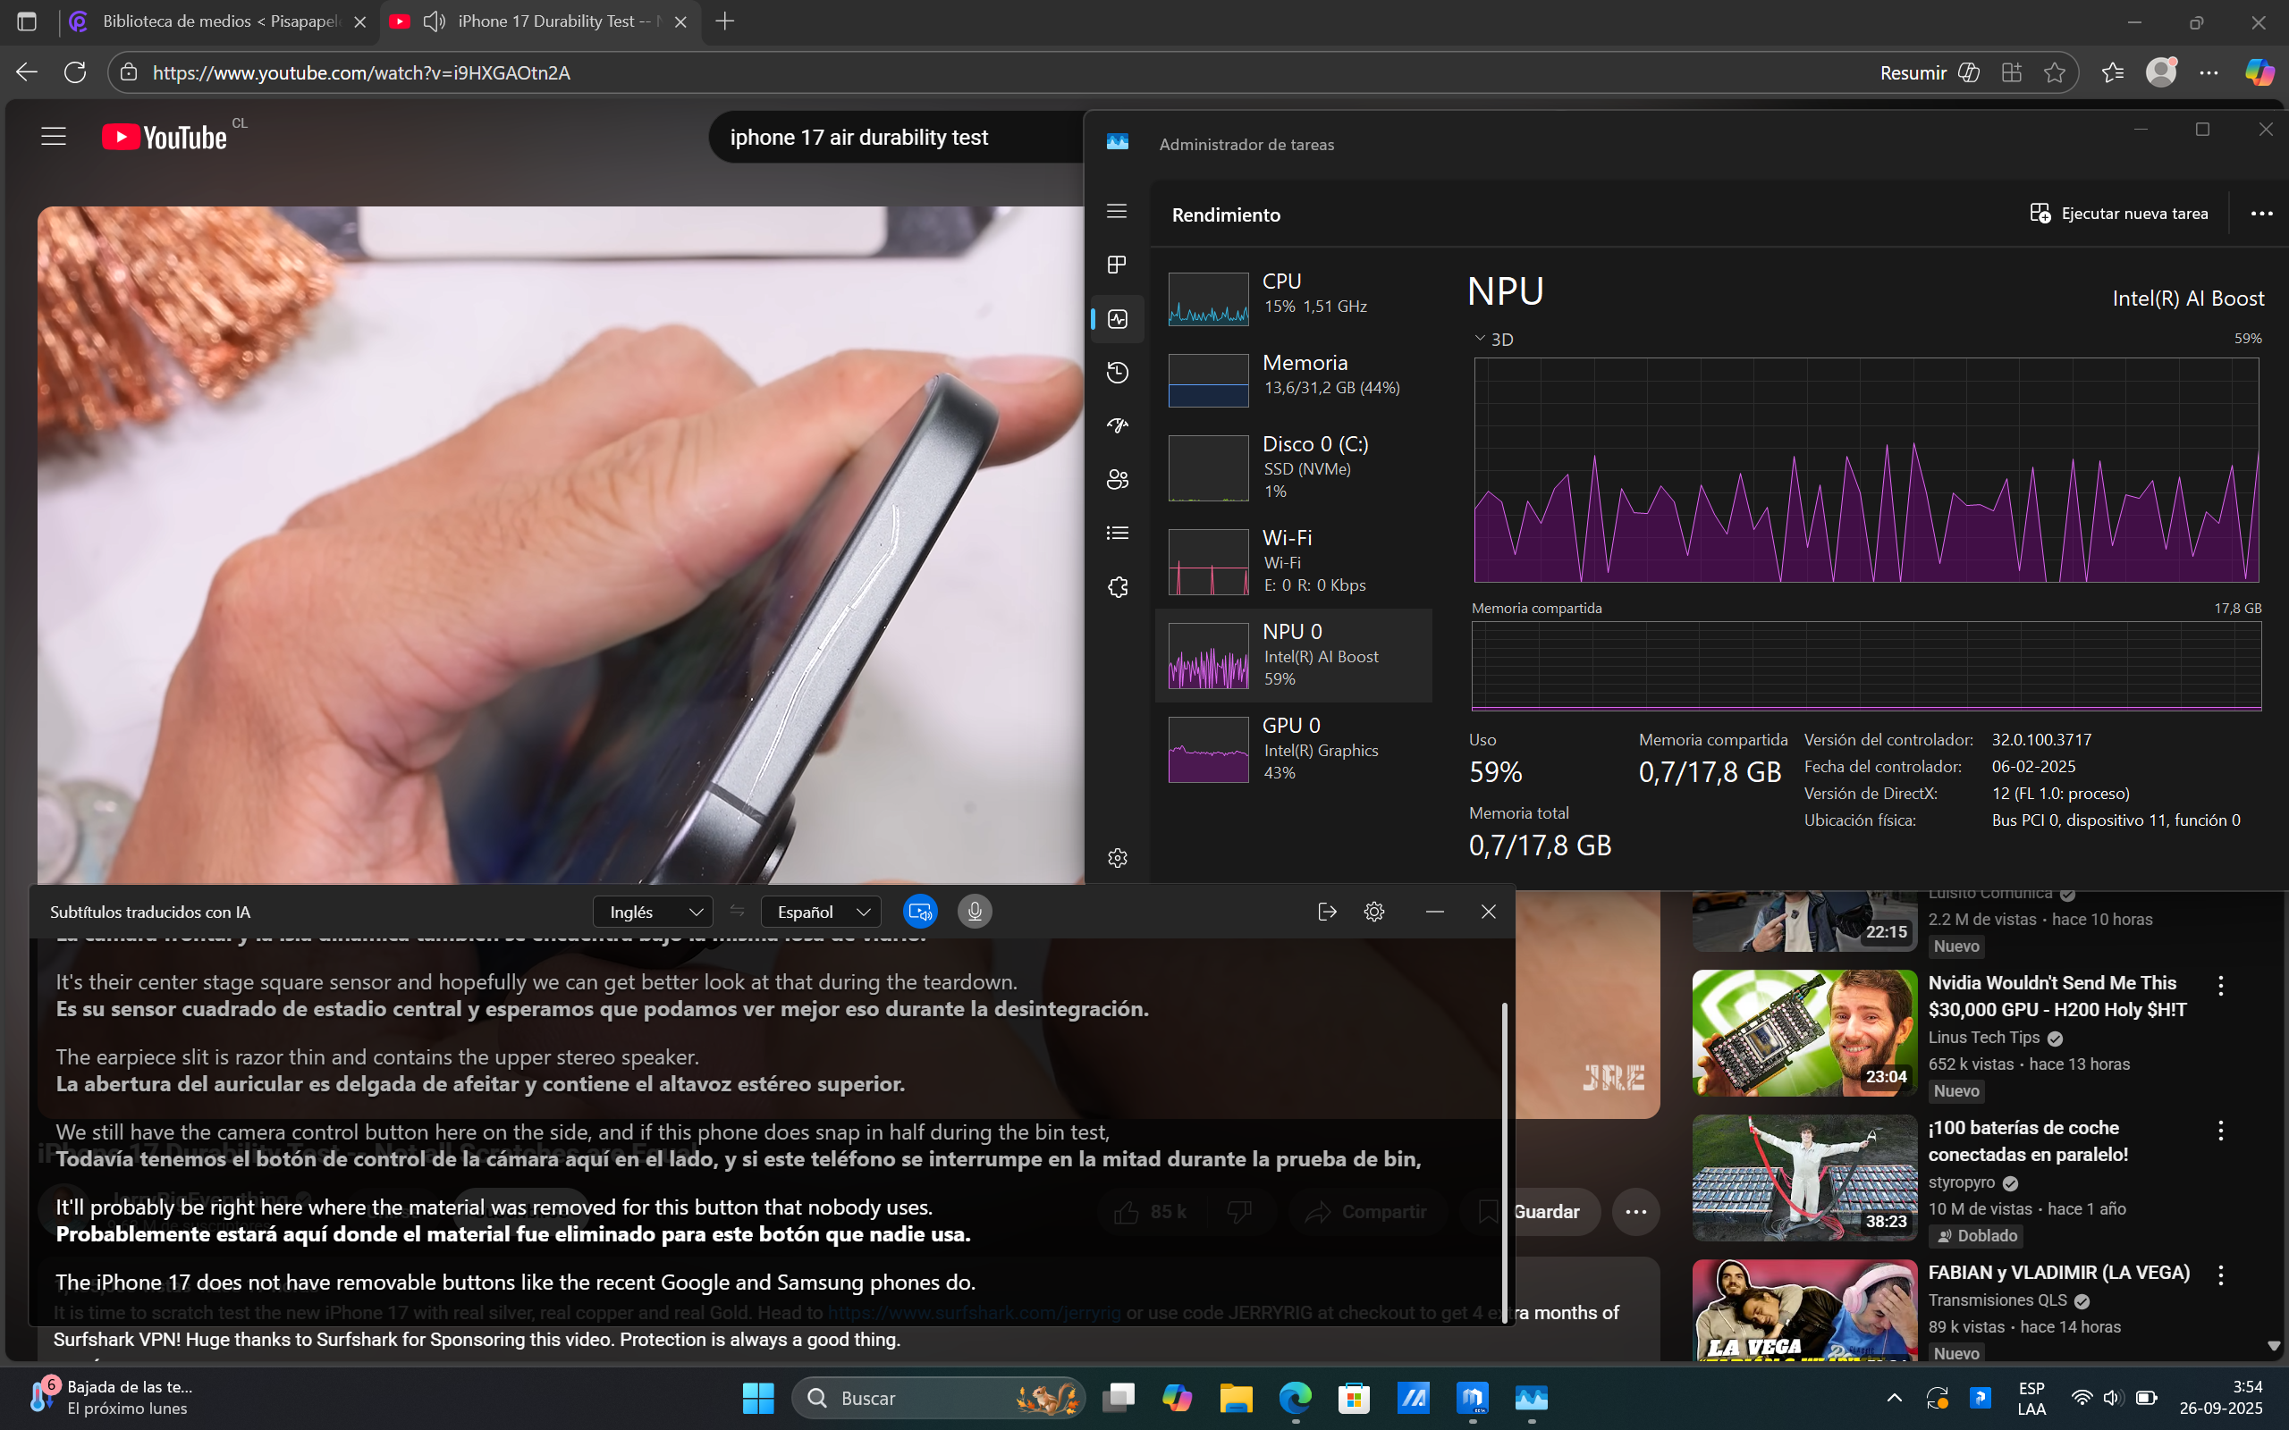This screenshot has width=2289, height=1430.
Task: Open the Inglés source language dropdown
Action: [653, 912]
